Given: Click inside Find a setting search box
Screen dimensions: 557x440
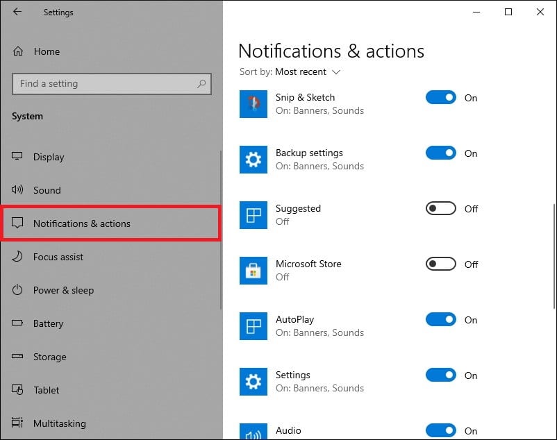Looking at the screenshot, I should [x=112, y=84].
